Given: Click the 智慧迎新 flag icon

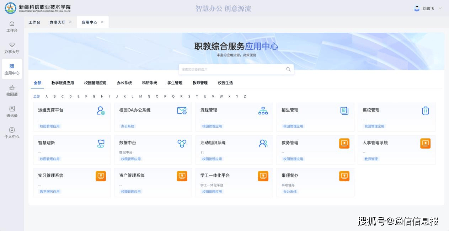Looking at the screenshot, I should [x=101, y=143].
